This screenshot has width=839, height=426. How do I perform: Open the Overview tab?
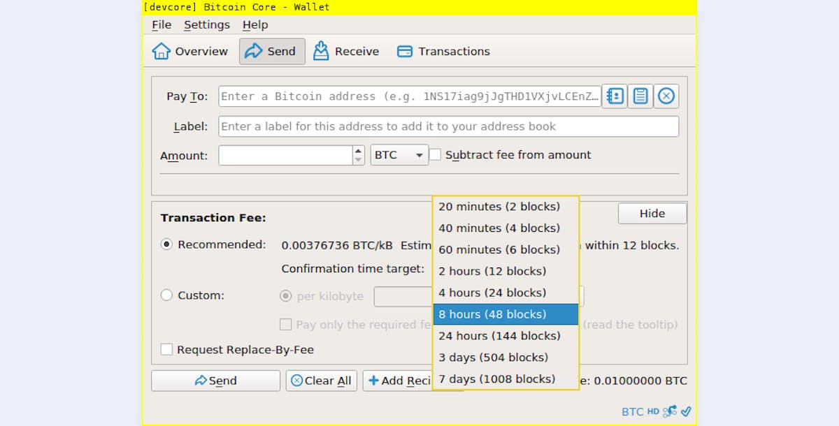pyautogui.click(x=190, y=52)
